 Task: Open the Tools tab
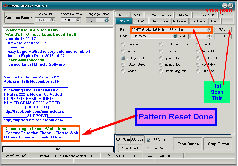coord(214,21)
